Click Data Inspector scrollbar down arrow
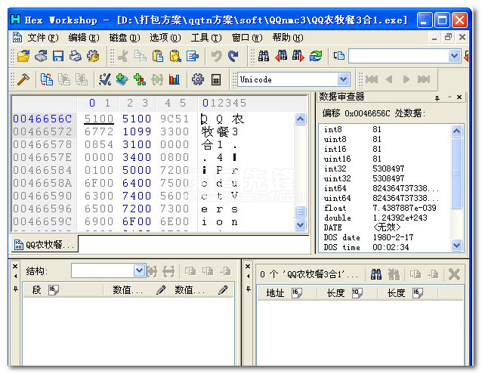The height and width of the screenshot is (374, 482). point(456,246)
